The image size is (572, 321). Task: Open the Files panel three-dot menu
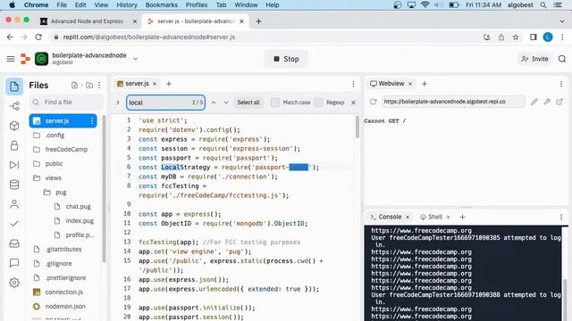[99, 86]
